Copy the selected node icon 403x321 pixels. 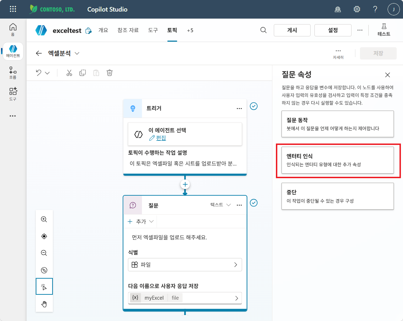pyautogui.click(x=83, y=73)
